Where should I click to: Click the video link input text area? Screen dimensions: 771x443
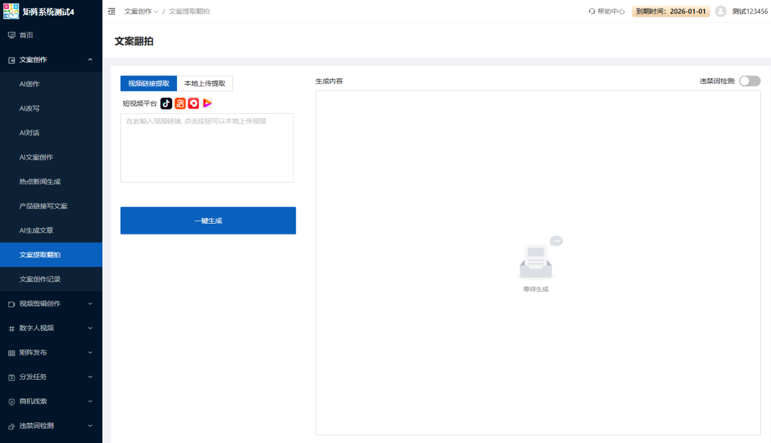[207, 148]
